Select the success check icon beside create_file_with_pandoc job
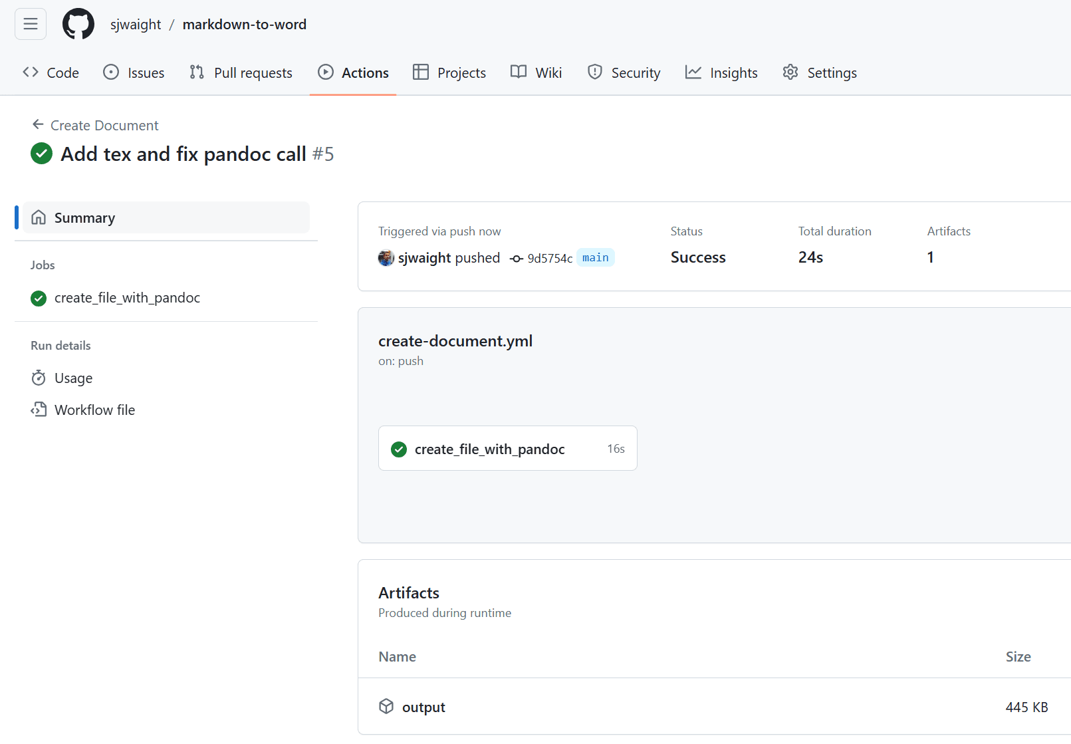The width and height of the screenshot is (1071, 744). tap(38, 298)
